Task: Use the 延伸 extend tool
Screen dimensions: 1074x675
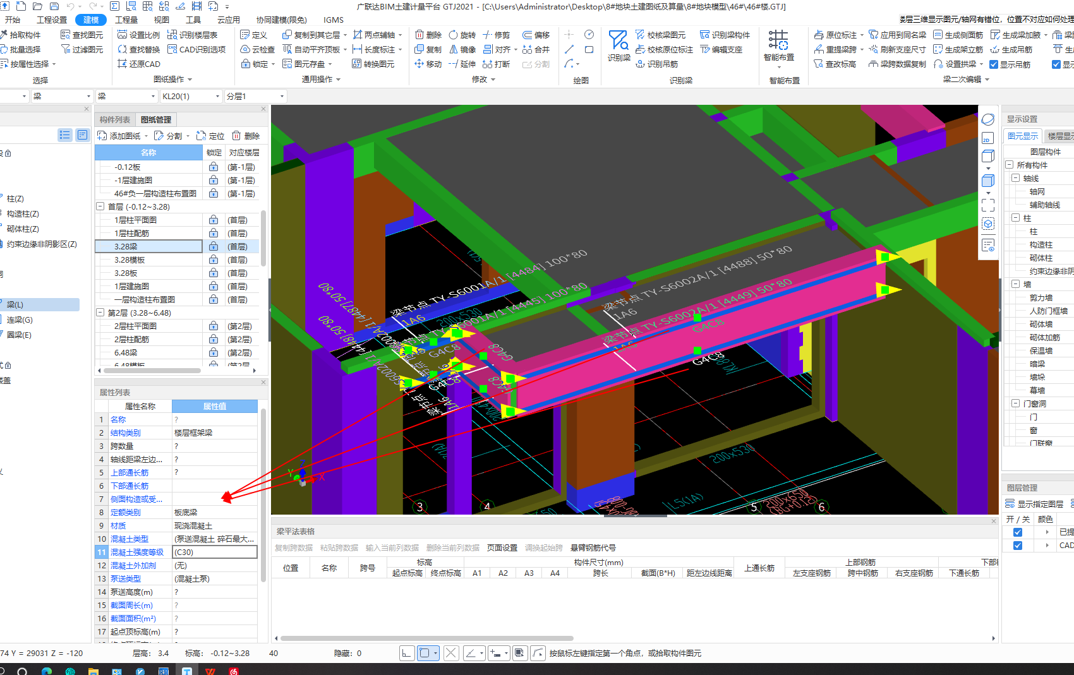Action: [462, 64]
